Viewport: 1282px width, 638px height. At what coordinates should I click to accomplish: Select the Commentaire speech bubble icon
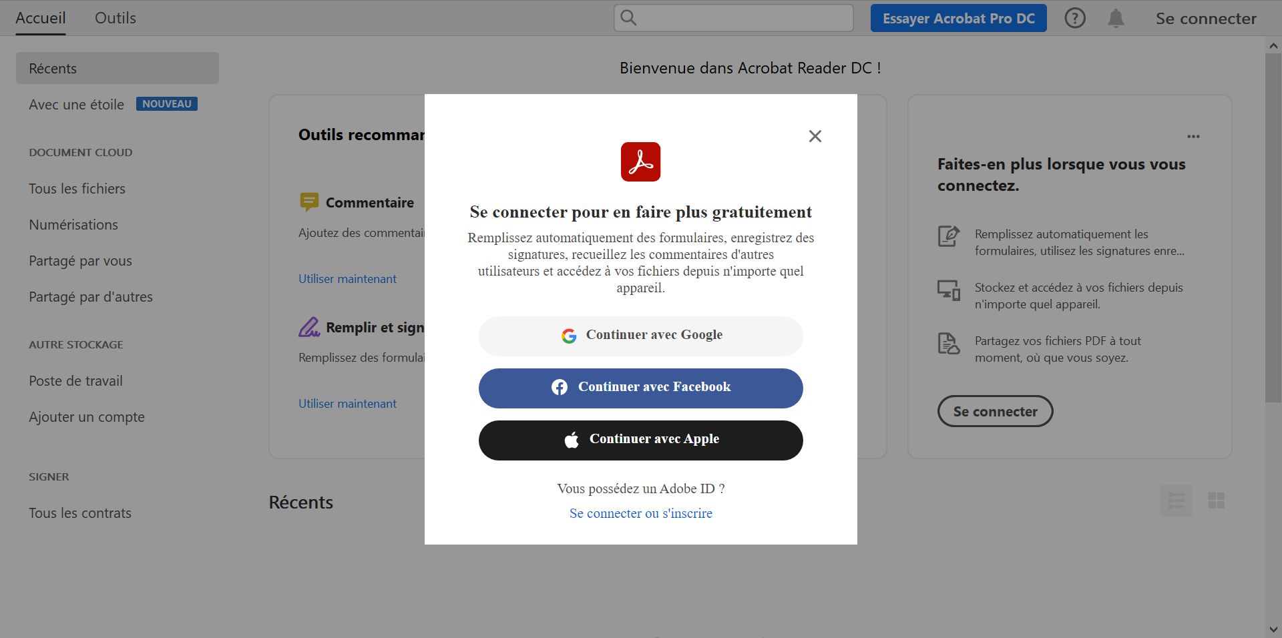coord(309,202)
